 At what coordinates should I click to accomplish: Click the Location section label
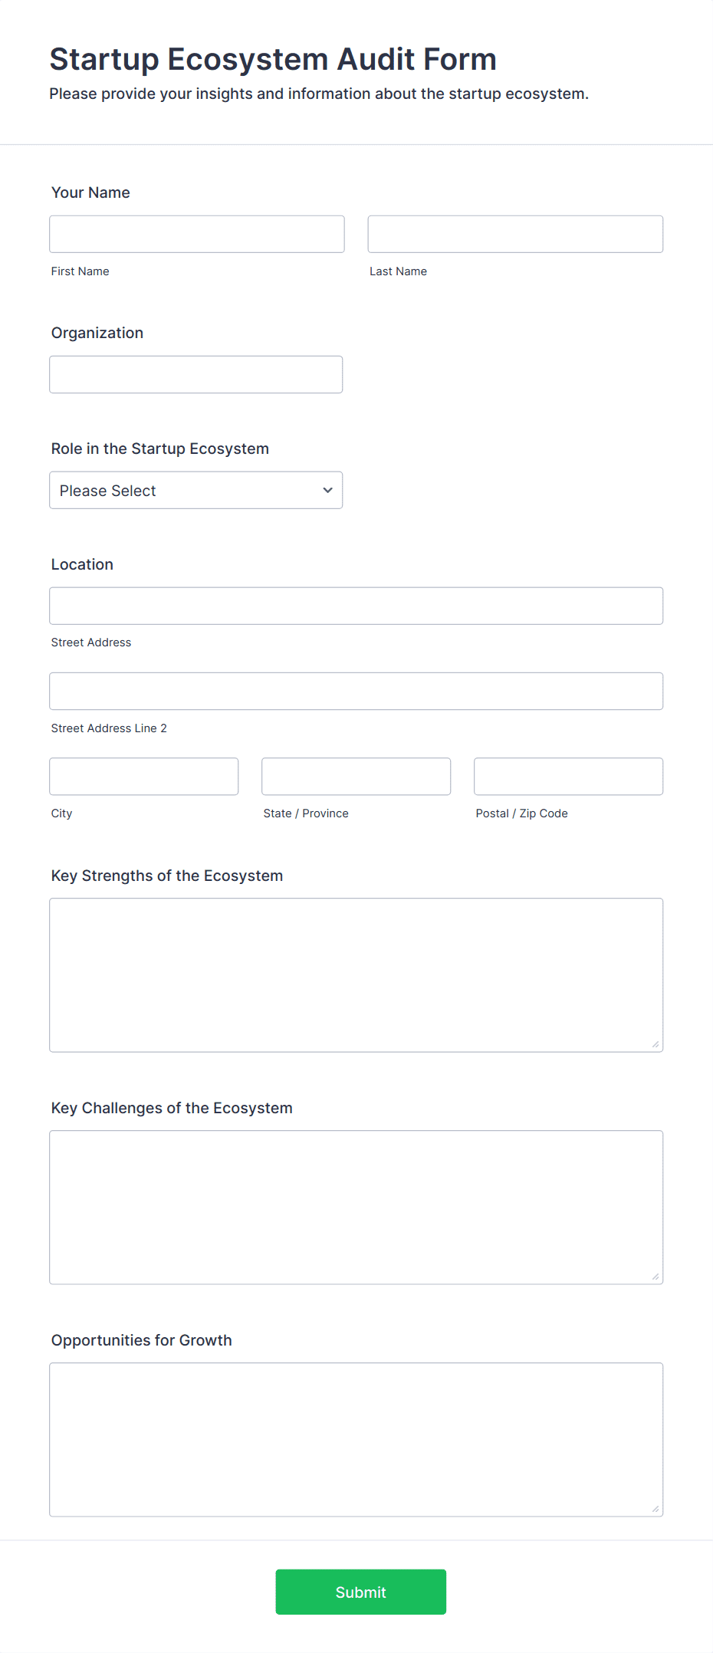[82, 564]
